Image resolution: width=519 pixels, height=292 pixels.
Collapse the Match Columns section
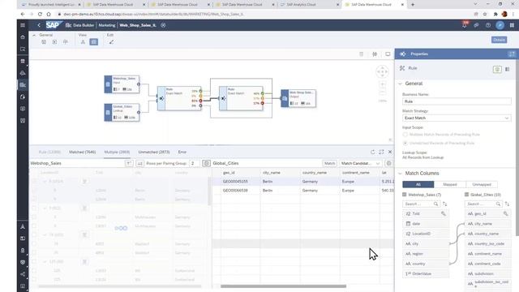point(400,173)
